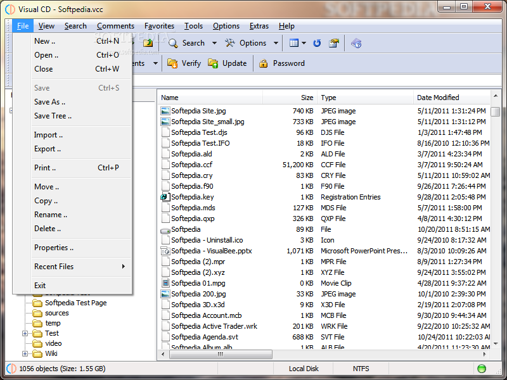Image resolution: width=507 pixels, height=380 pixels.
Task: Open the Search dropdown arrow
Action: 214,43
